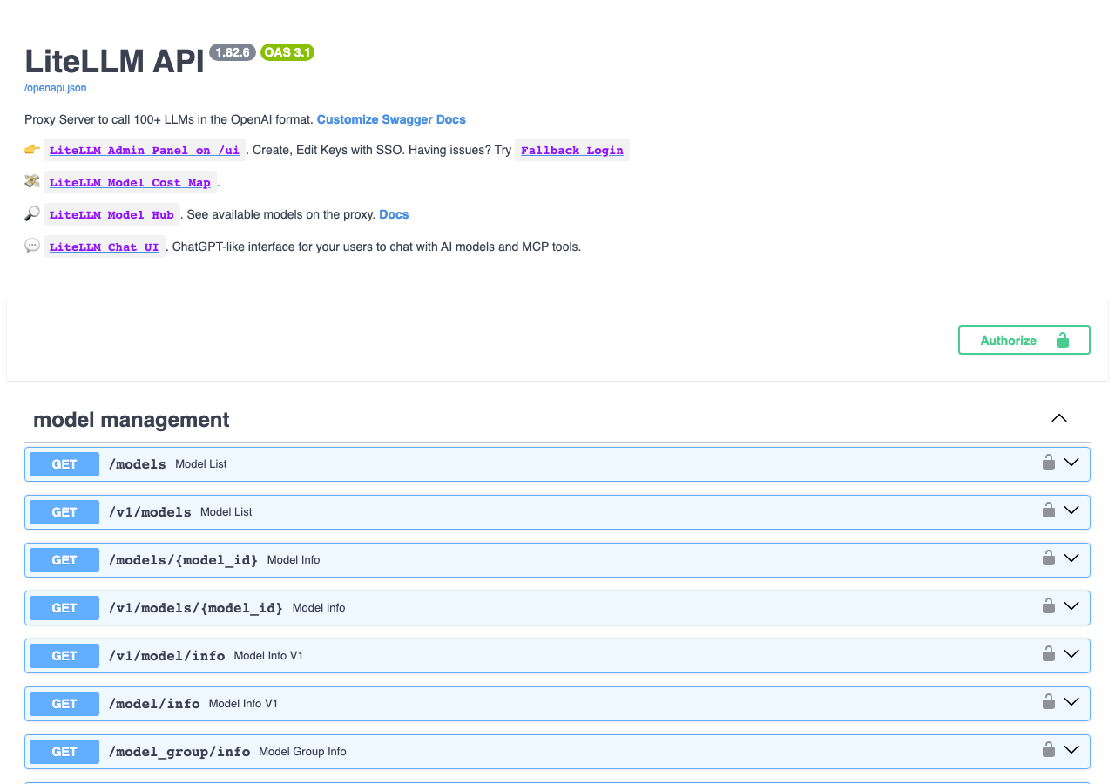This screenshot has height=784, width=1115.
Task: Open the LiteLLM Model Cost Map link
Action: (x=130, y=183)
